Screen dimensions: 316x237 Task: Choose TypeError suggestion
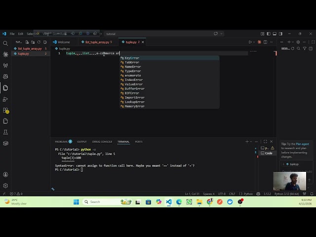(169, 71)
